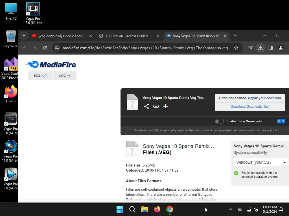The image size is (289, 216).
Task: Click the file thumbnail beside Files (.VEG)
Action: (x=132, y=149)
